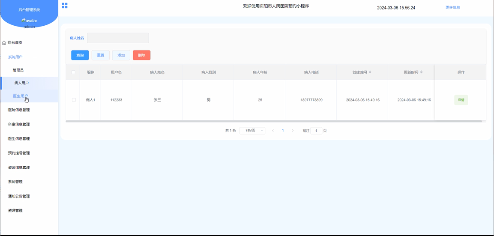
Task: Click 更多信息 link in header
Action: pyautogui.click(x=452, y=8)
